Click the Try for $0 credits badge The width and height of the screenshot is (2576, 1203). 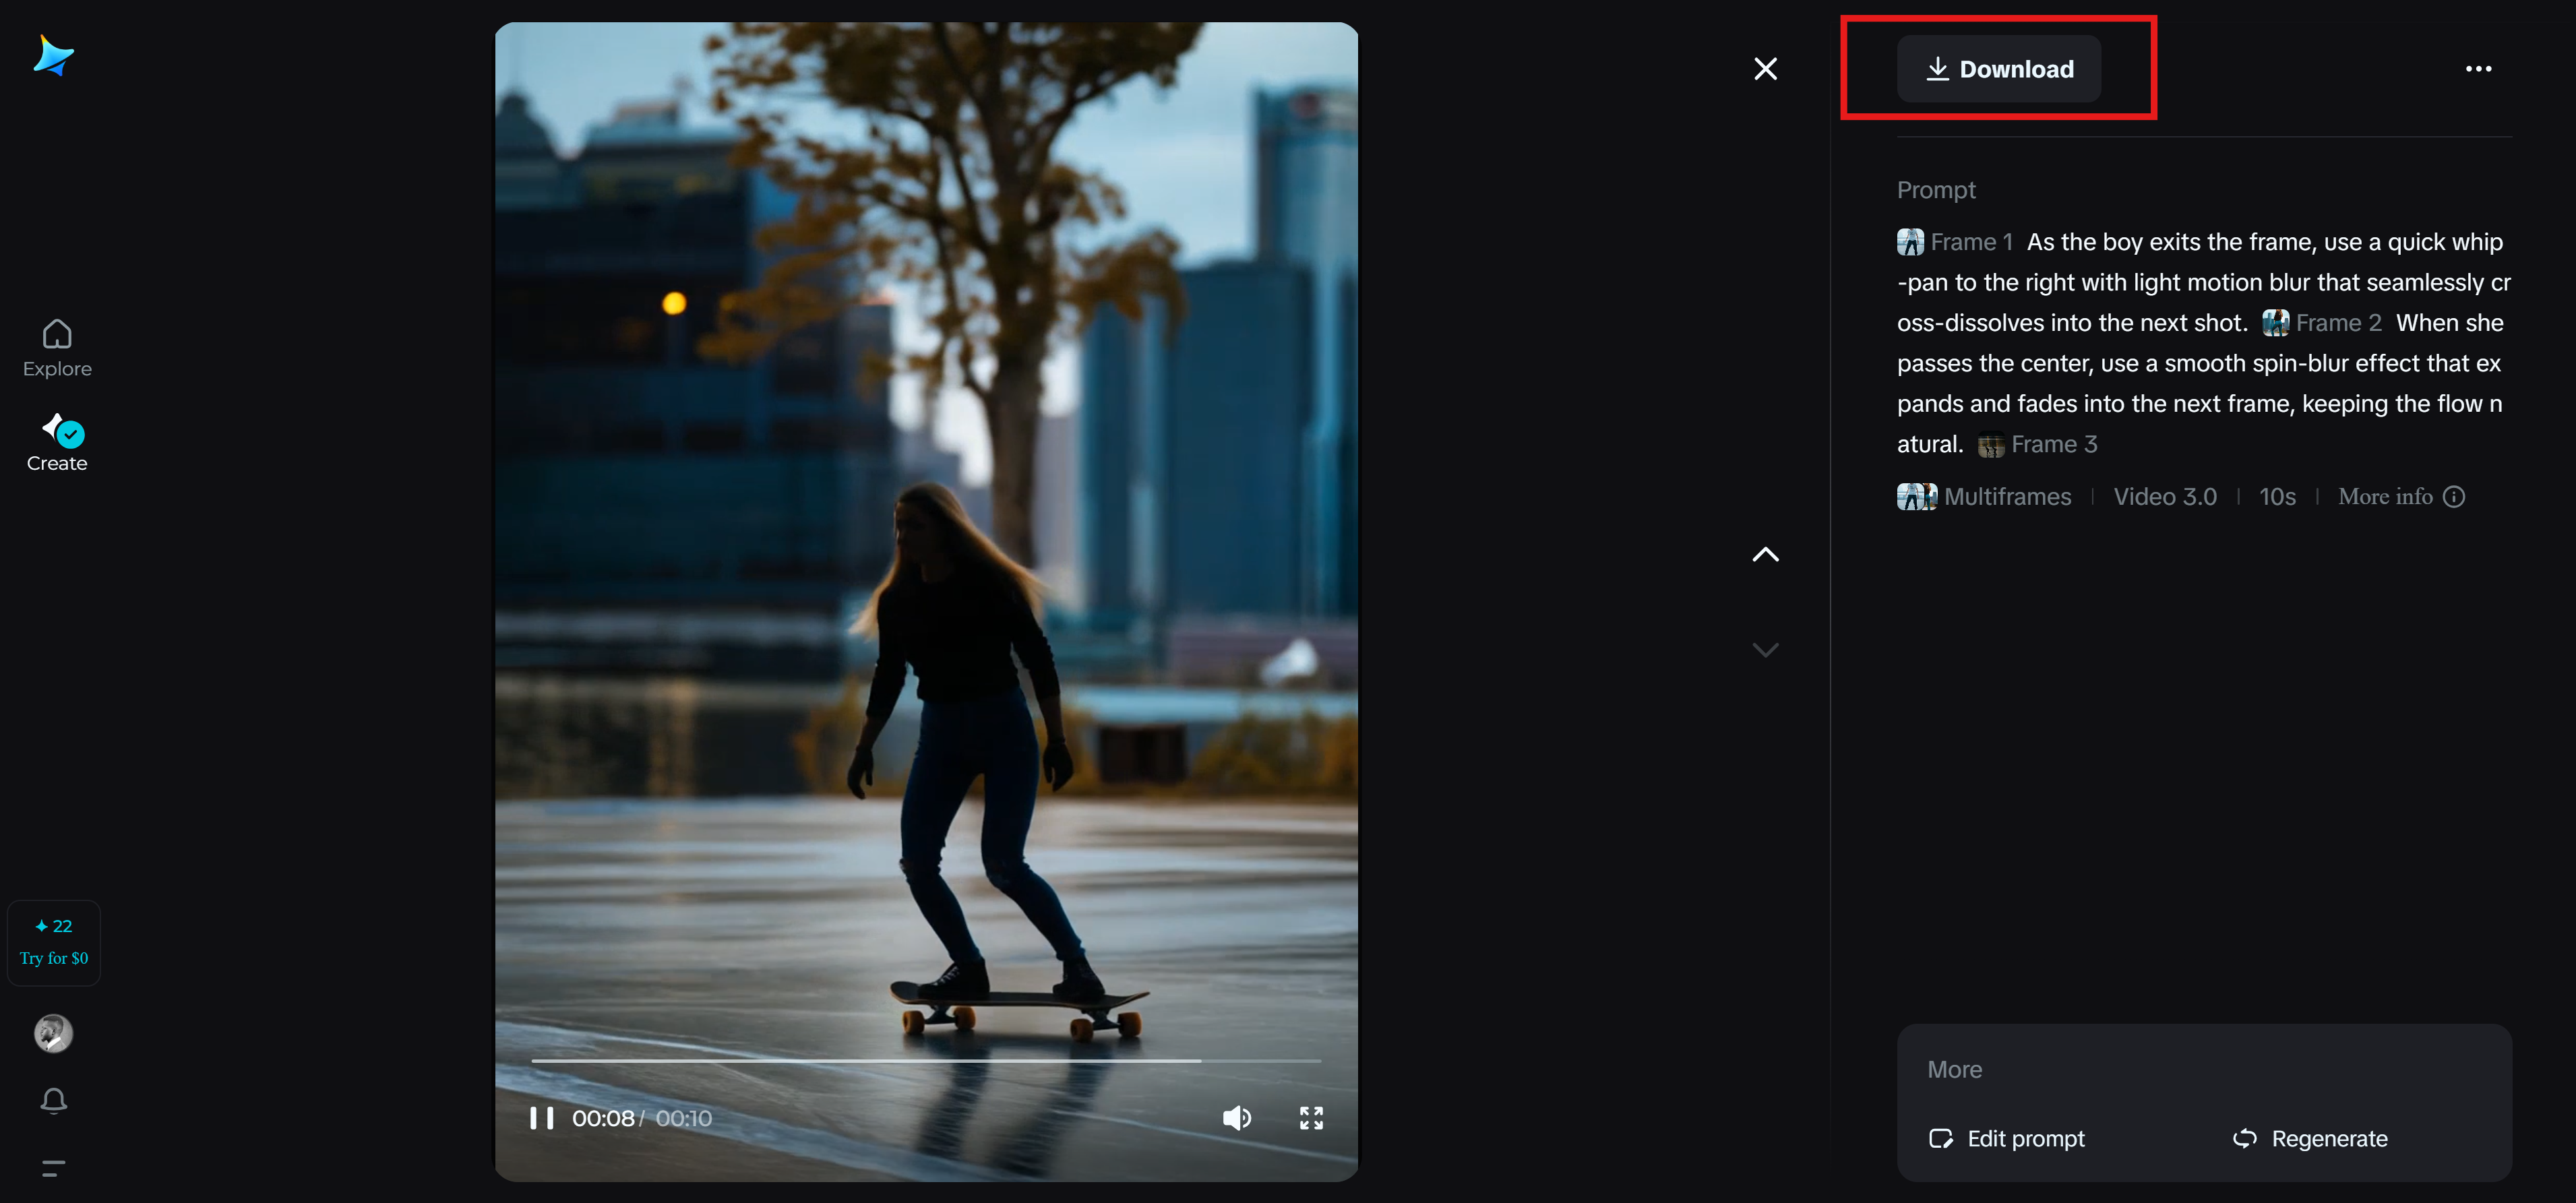(53, 941)
